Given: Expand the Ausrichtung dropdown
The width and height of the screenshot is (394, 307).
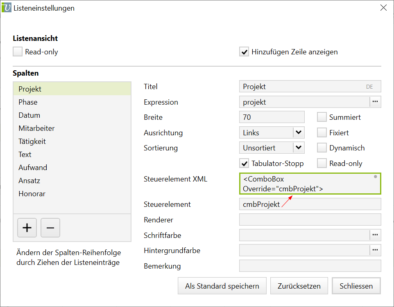Looking at the screenshot, I should click(299, 132).
